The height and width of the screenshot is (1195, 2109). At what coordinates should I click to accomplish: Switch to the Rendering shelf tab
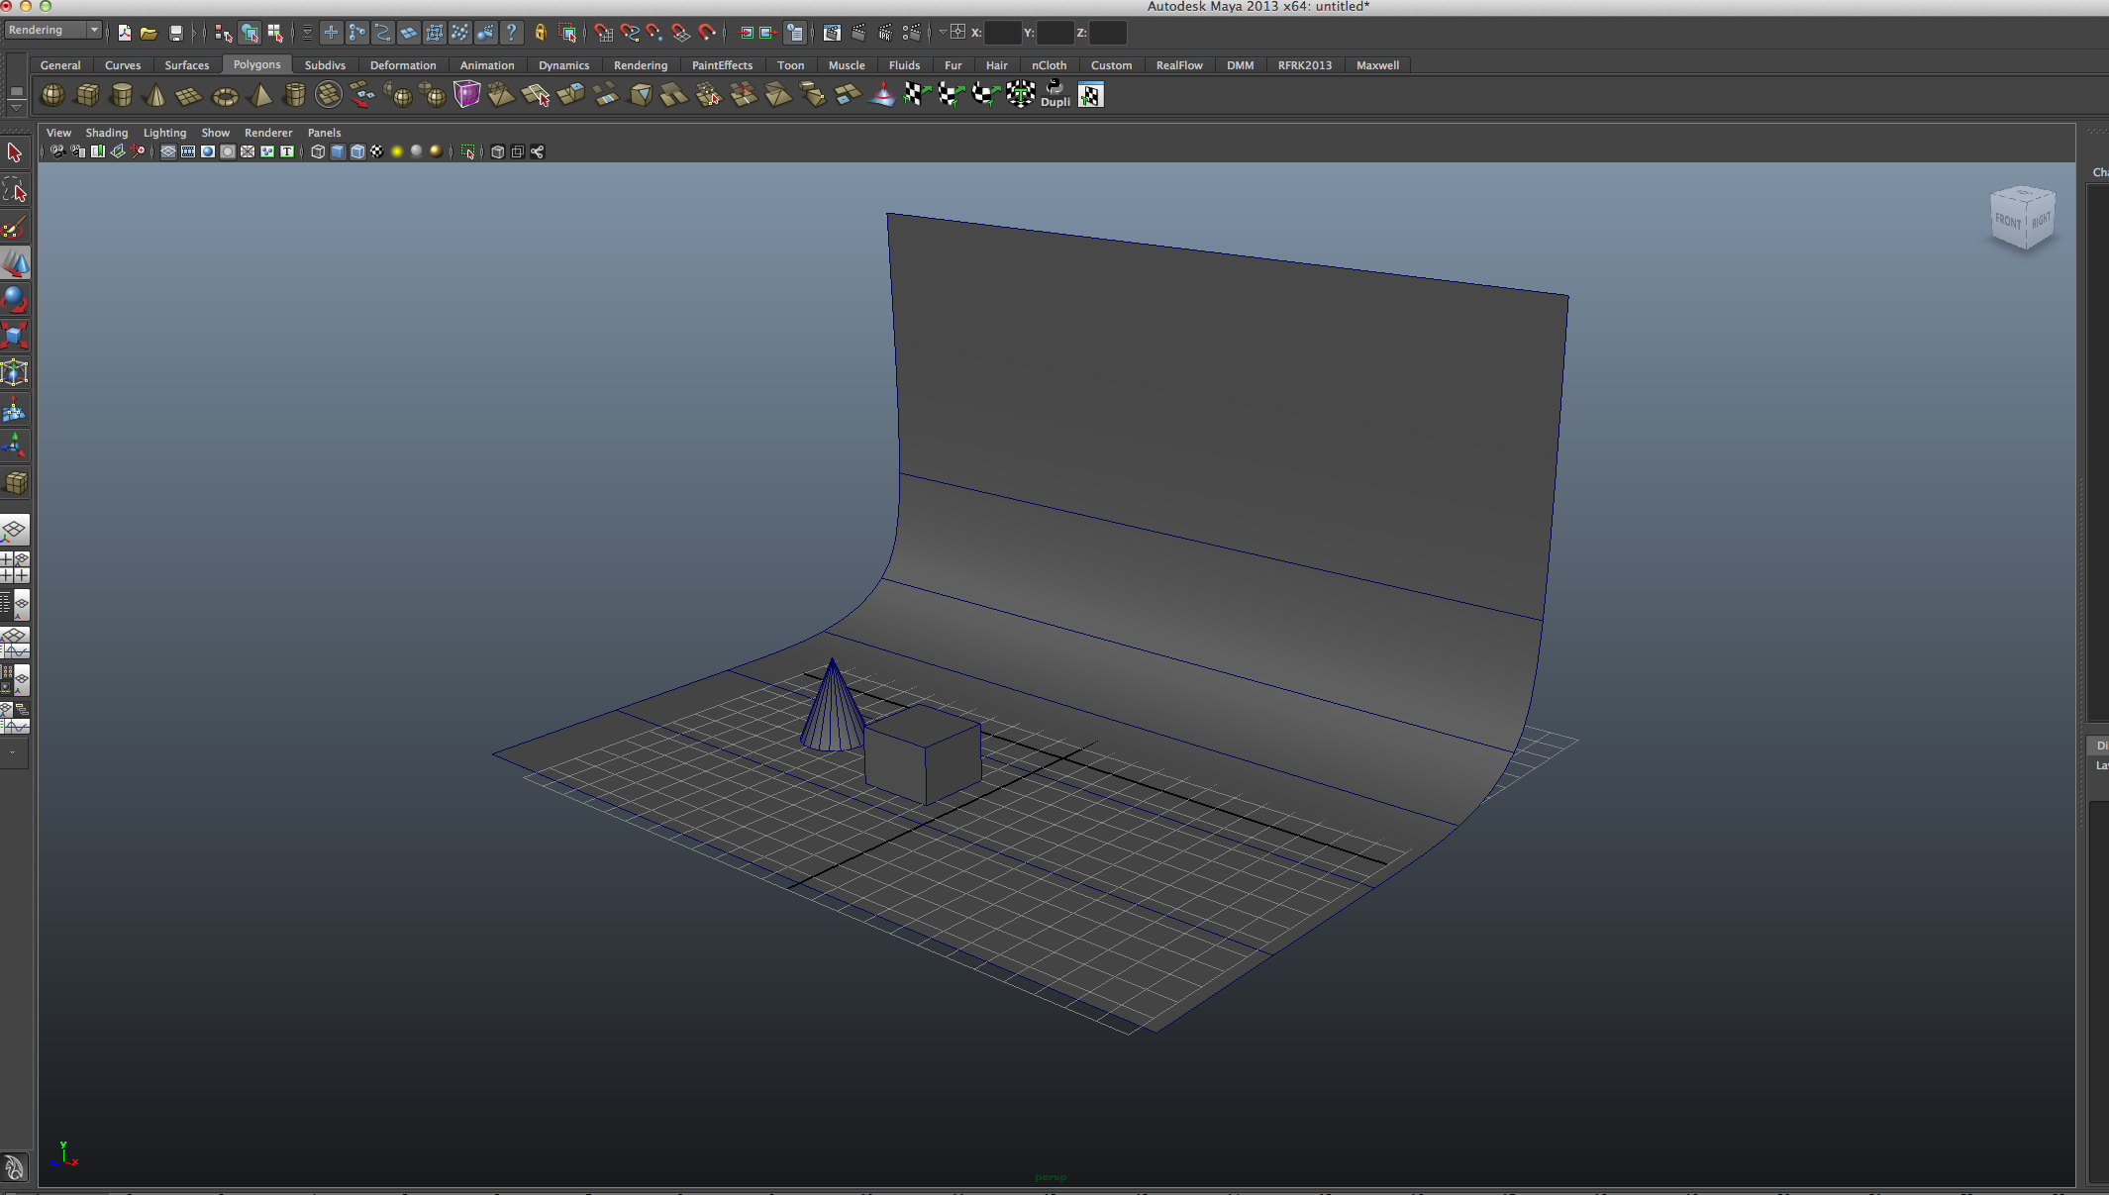[x=640, y=65]
